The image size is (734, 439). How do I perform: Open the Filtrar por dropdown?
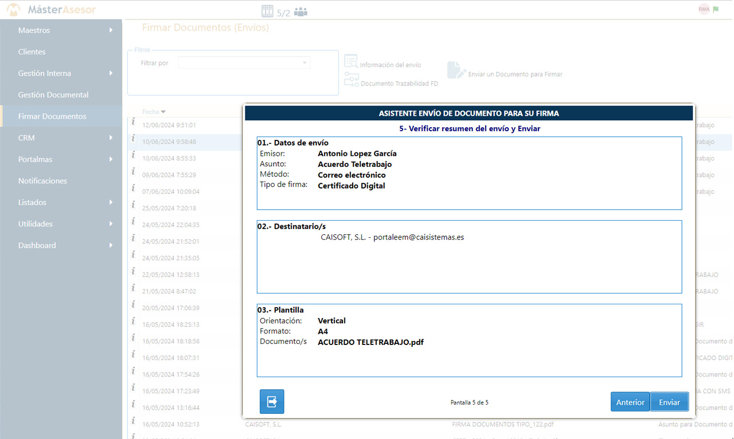click(244, 63)
